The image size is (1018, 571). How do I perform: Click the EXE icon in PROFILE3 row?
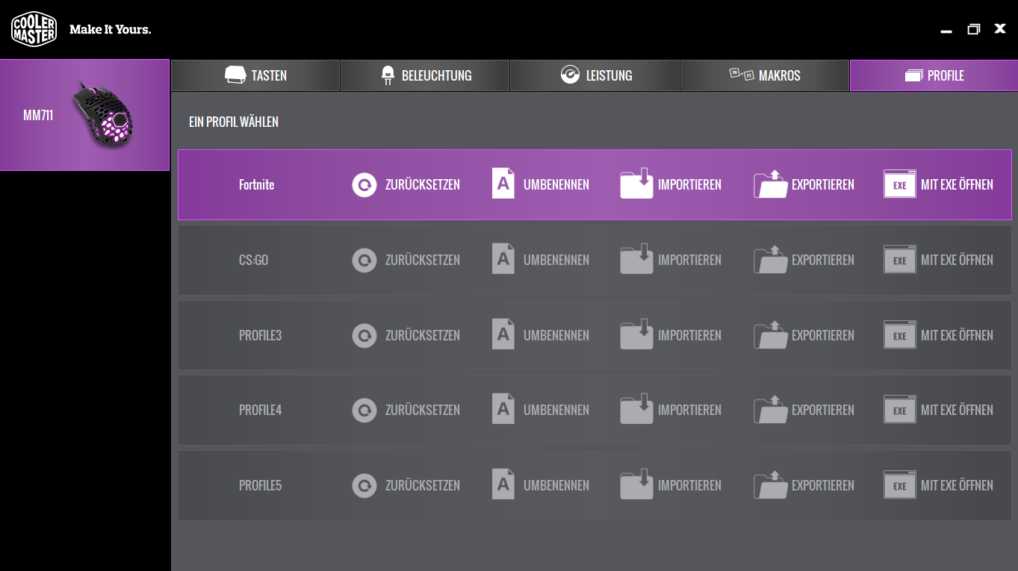point(900,334)
